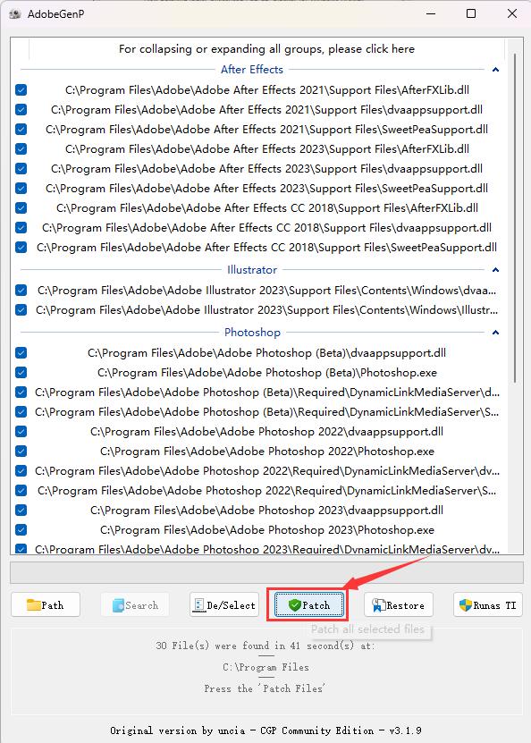This screenshot has width=531, height=743.
Task: Click the Path button with folder icon
Action: point(46,604)
